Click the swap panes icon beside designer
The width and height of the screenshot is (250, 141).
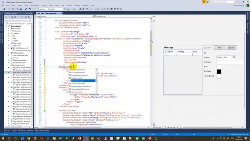(154, 21)
